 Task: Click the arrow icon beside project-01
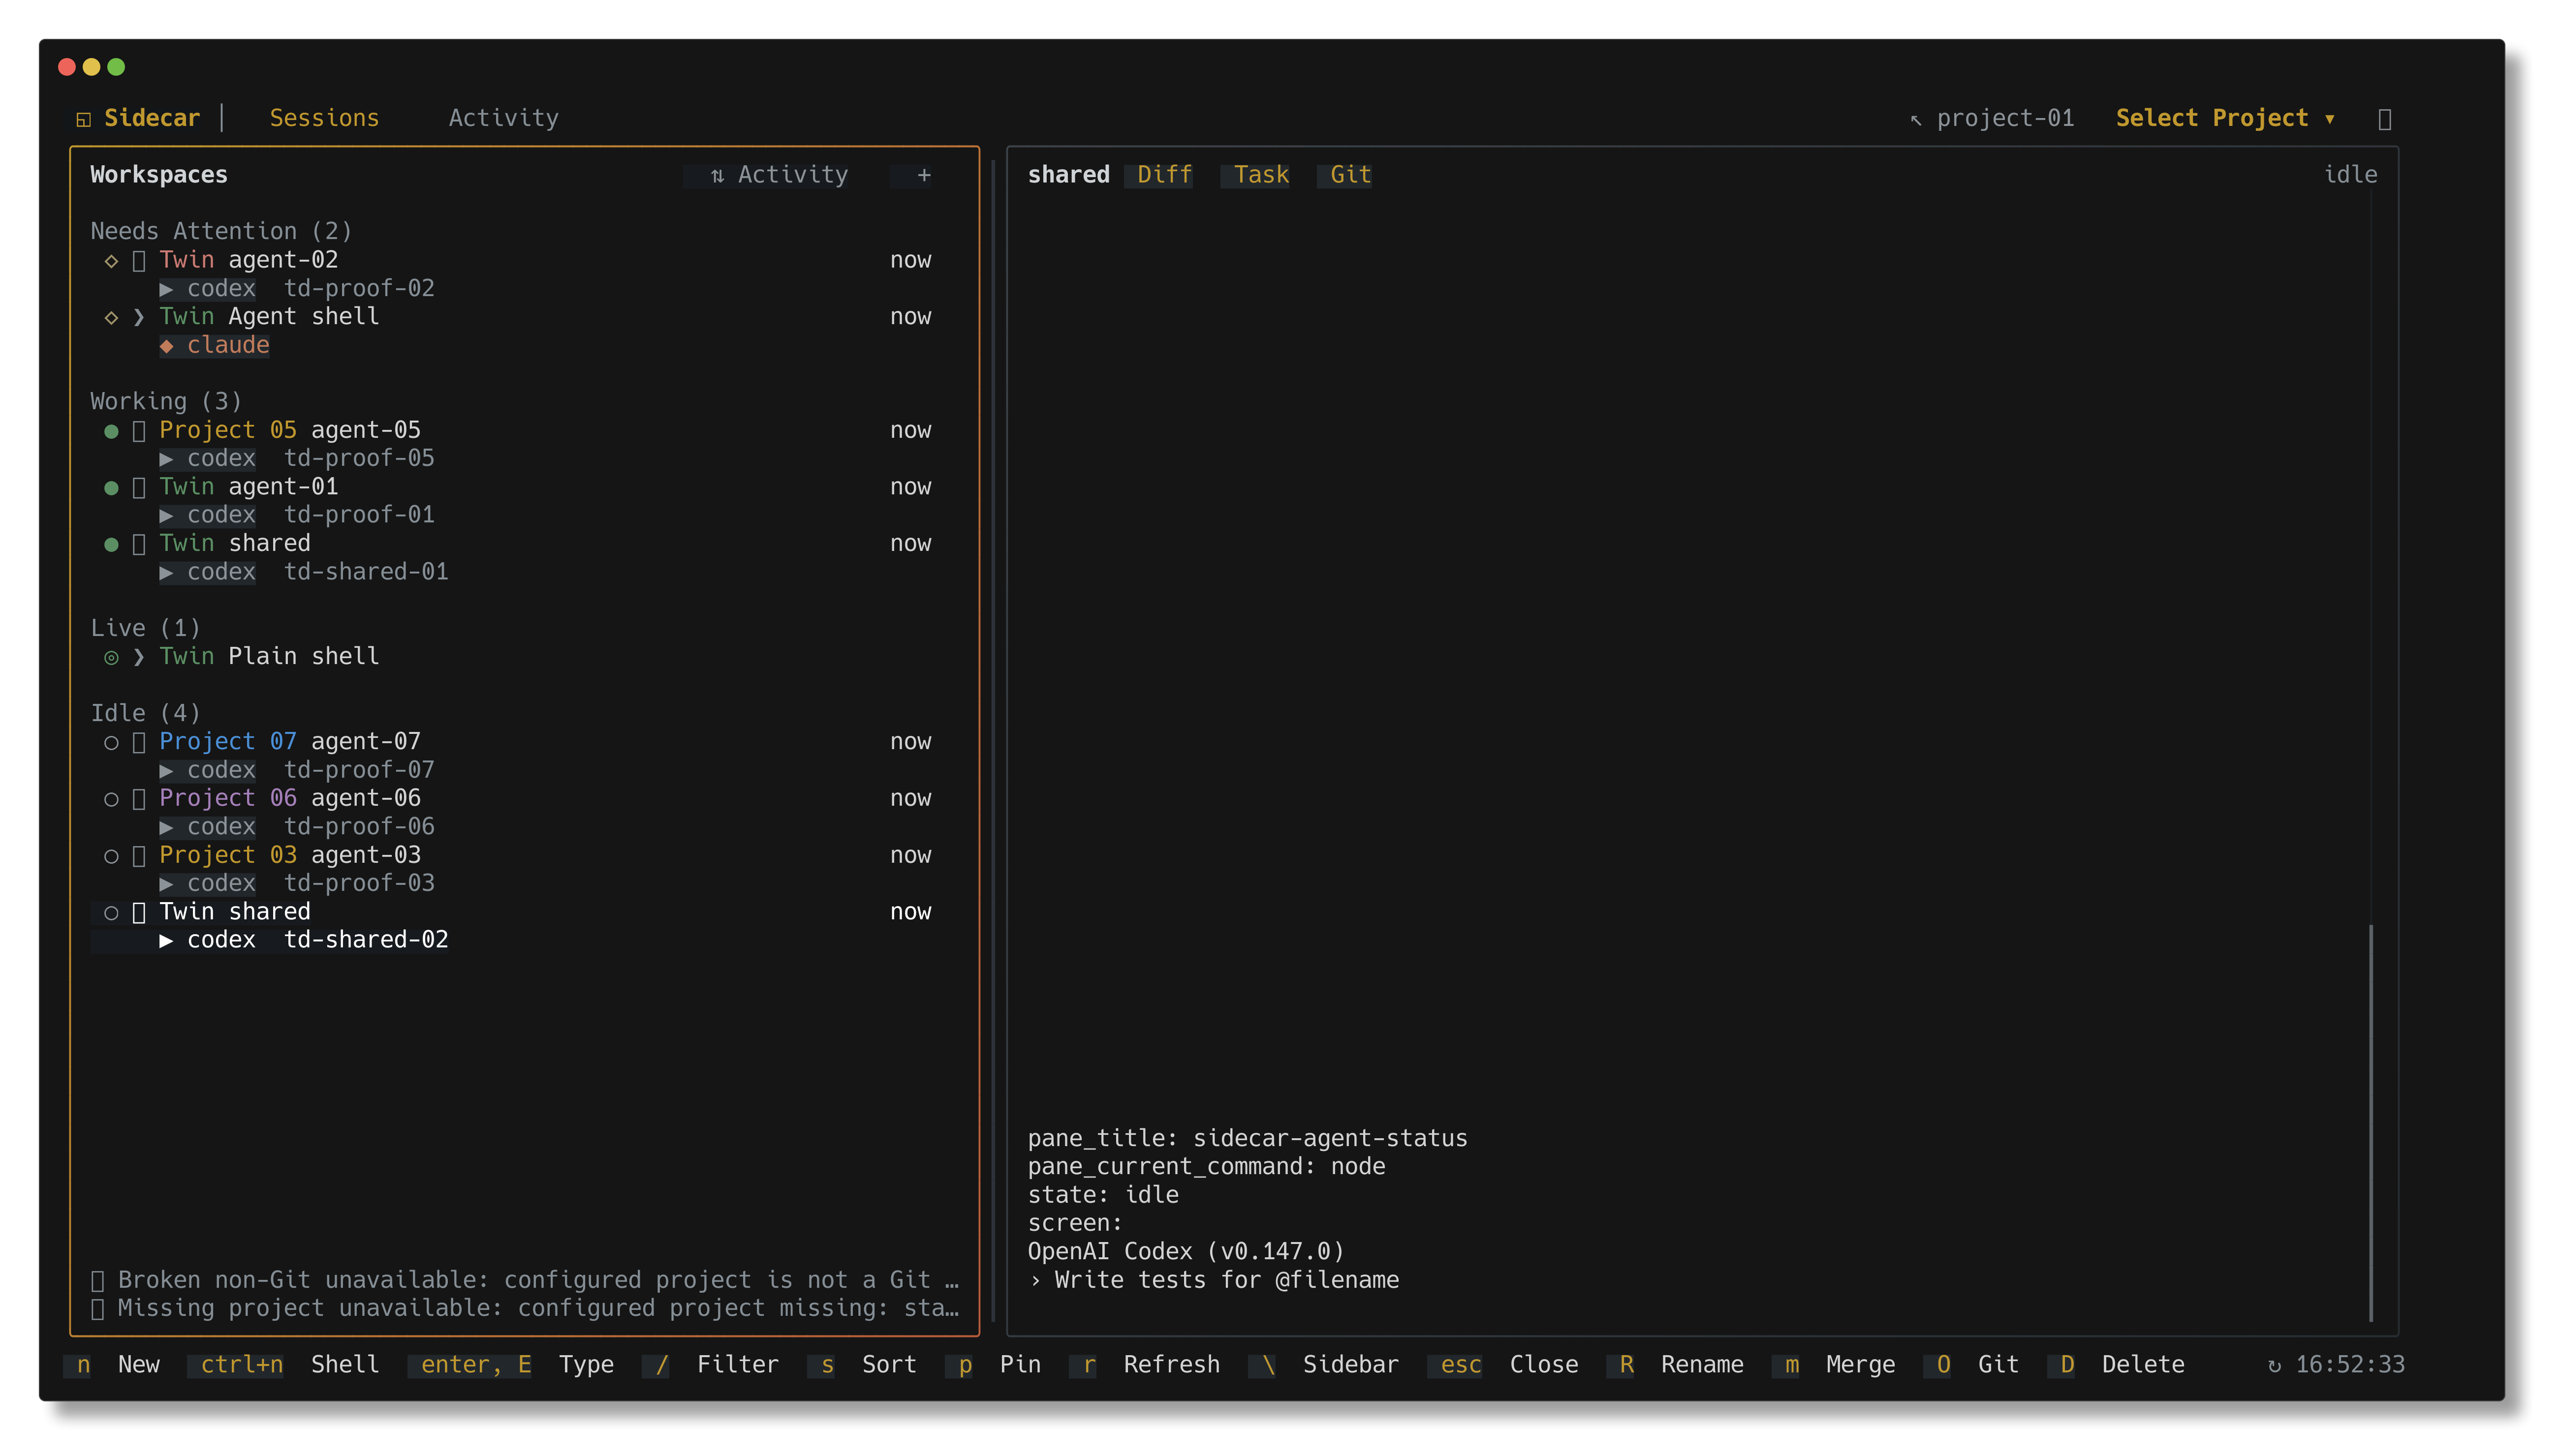coord(1916,120)
